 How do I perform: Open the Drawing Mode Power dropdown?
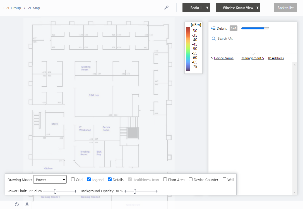point(50,180)
